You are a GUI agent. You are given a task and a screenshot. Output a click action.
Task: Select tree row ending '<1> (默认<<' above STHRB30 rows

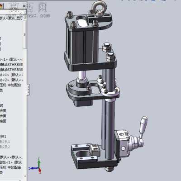tap(11, 59)
